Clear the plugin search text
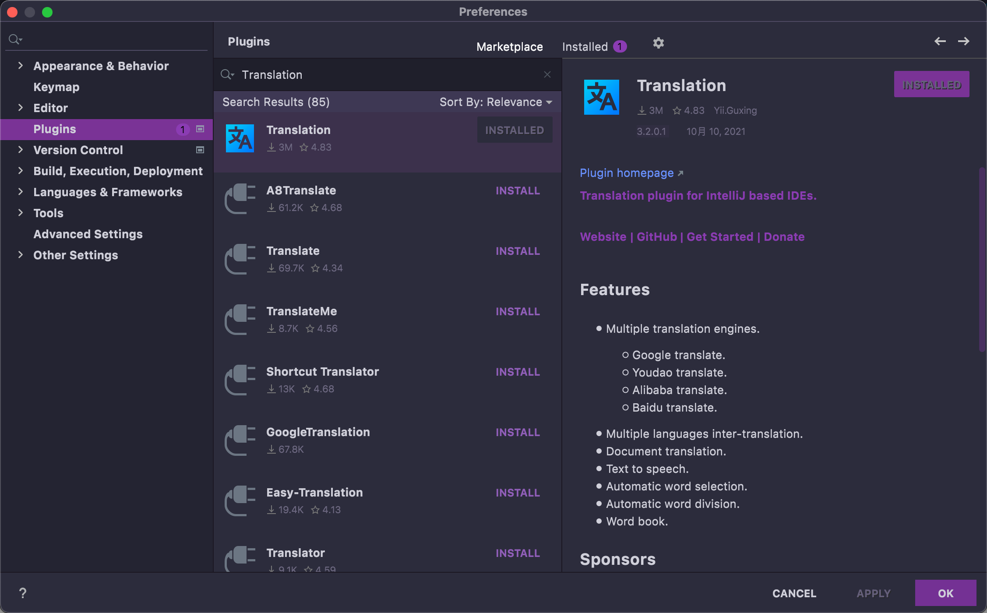Screen dimensions: 987x613 tap(547, 74)
